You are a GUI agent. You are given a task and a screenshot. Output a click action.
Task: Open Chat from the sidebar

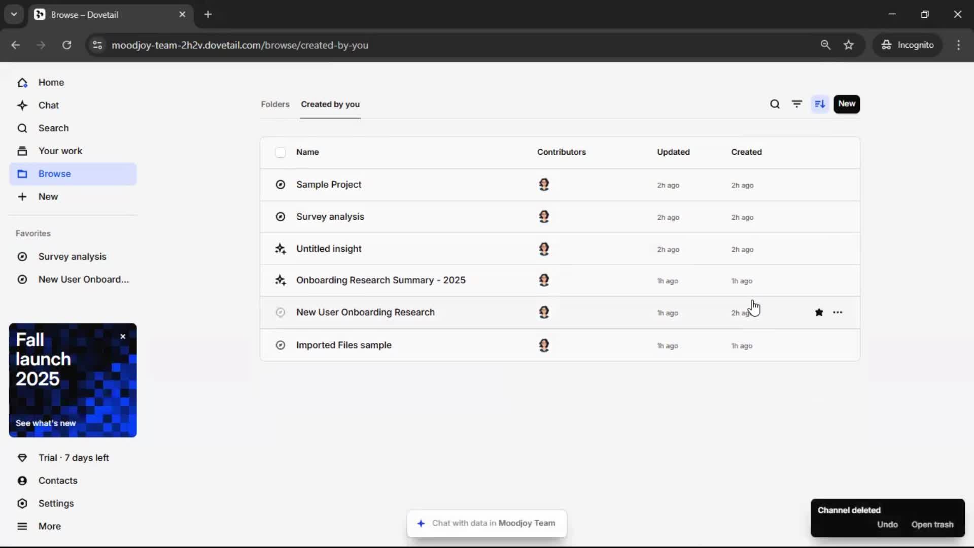pyautogui.click(x=49, y=105)
